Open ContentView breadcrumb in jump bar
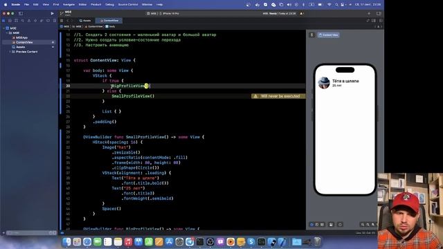The width and height of the screenshot is (443, 249). click(x=93, y=26)
